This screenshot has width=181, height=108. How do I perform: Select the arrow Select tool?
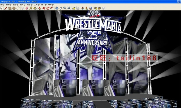[1, 8]
